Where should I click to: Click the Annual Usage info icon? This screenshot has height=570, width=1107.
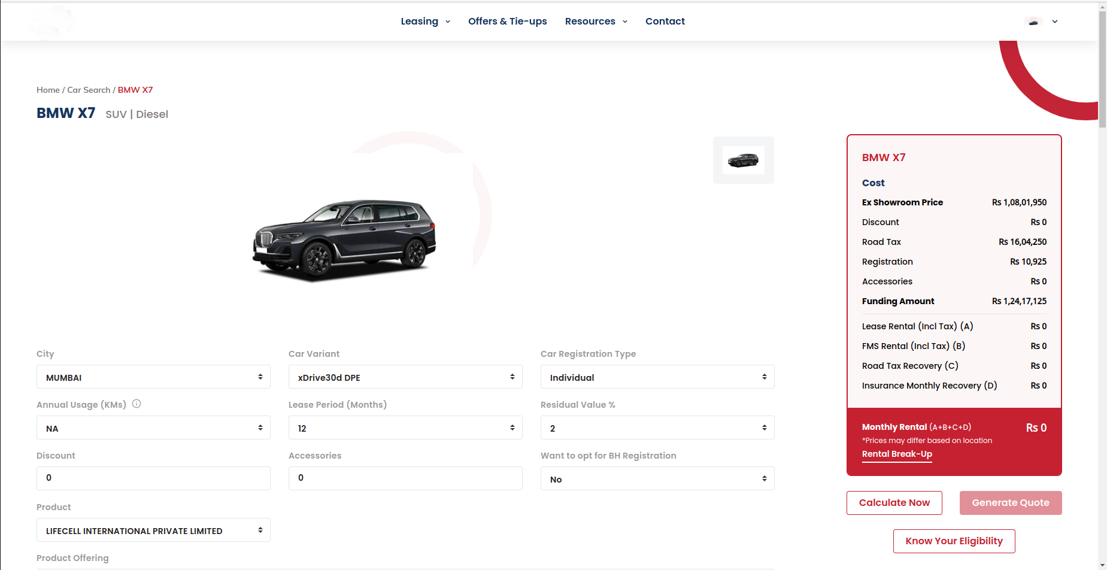tap(137, 404)
